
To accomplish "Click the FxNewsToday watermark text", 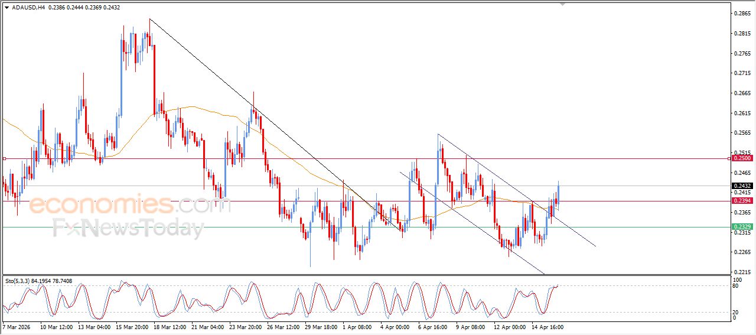I will pyautogui.click(x=128, y=228).
